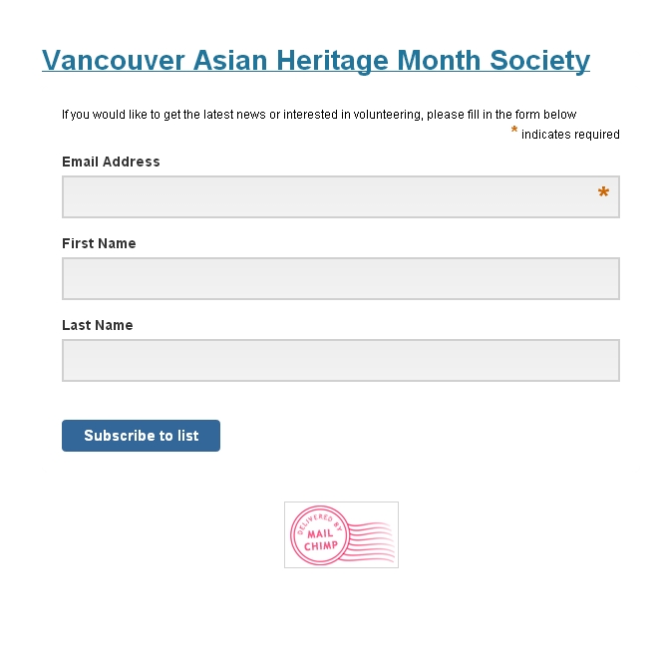Open the Delivered by MailChimp badge
Screen dimensions: 656x670
[341, 535]
